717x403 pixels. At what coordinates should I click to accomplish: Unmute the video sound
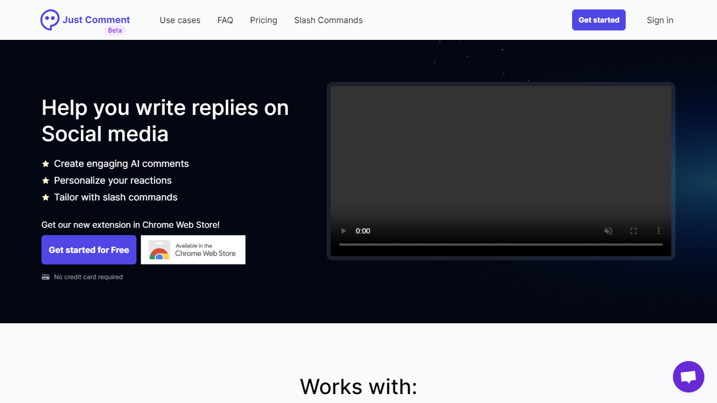click(x=608, y=231)
